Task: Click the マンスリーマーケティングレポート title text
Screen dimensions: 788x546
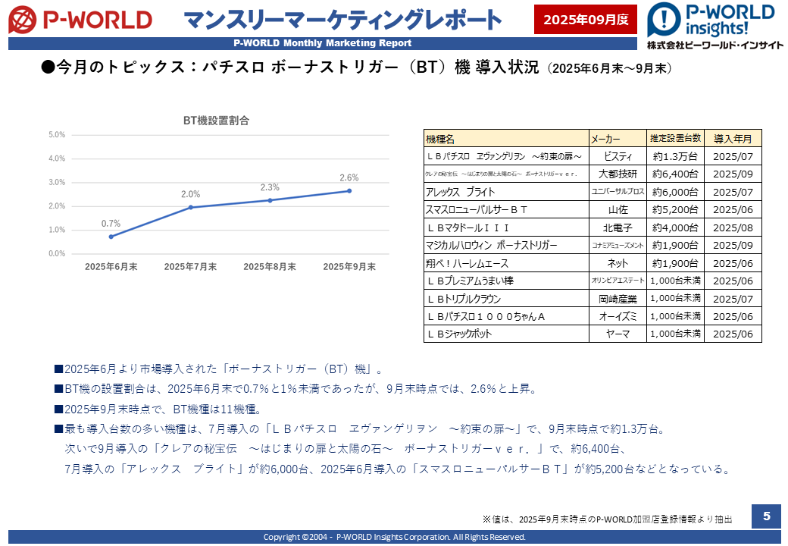Action: pos(342,20)
